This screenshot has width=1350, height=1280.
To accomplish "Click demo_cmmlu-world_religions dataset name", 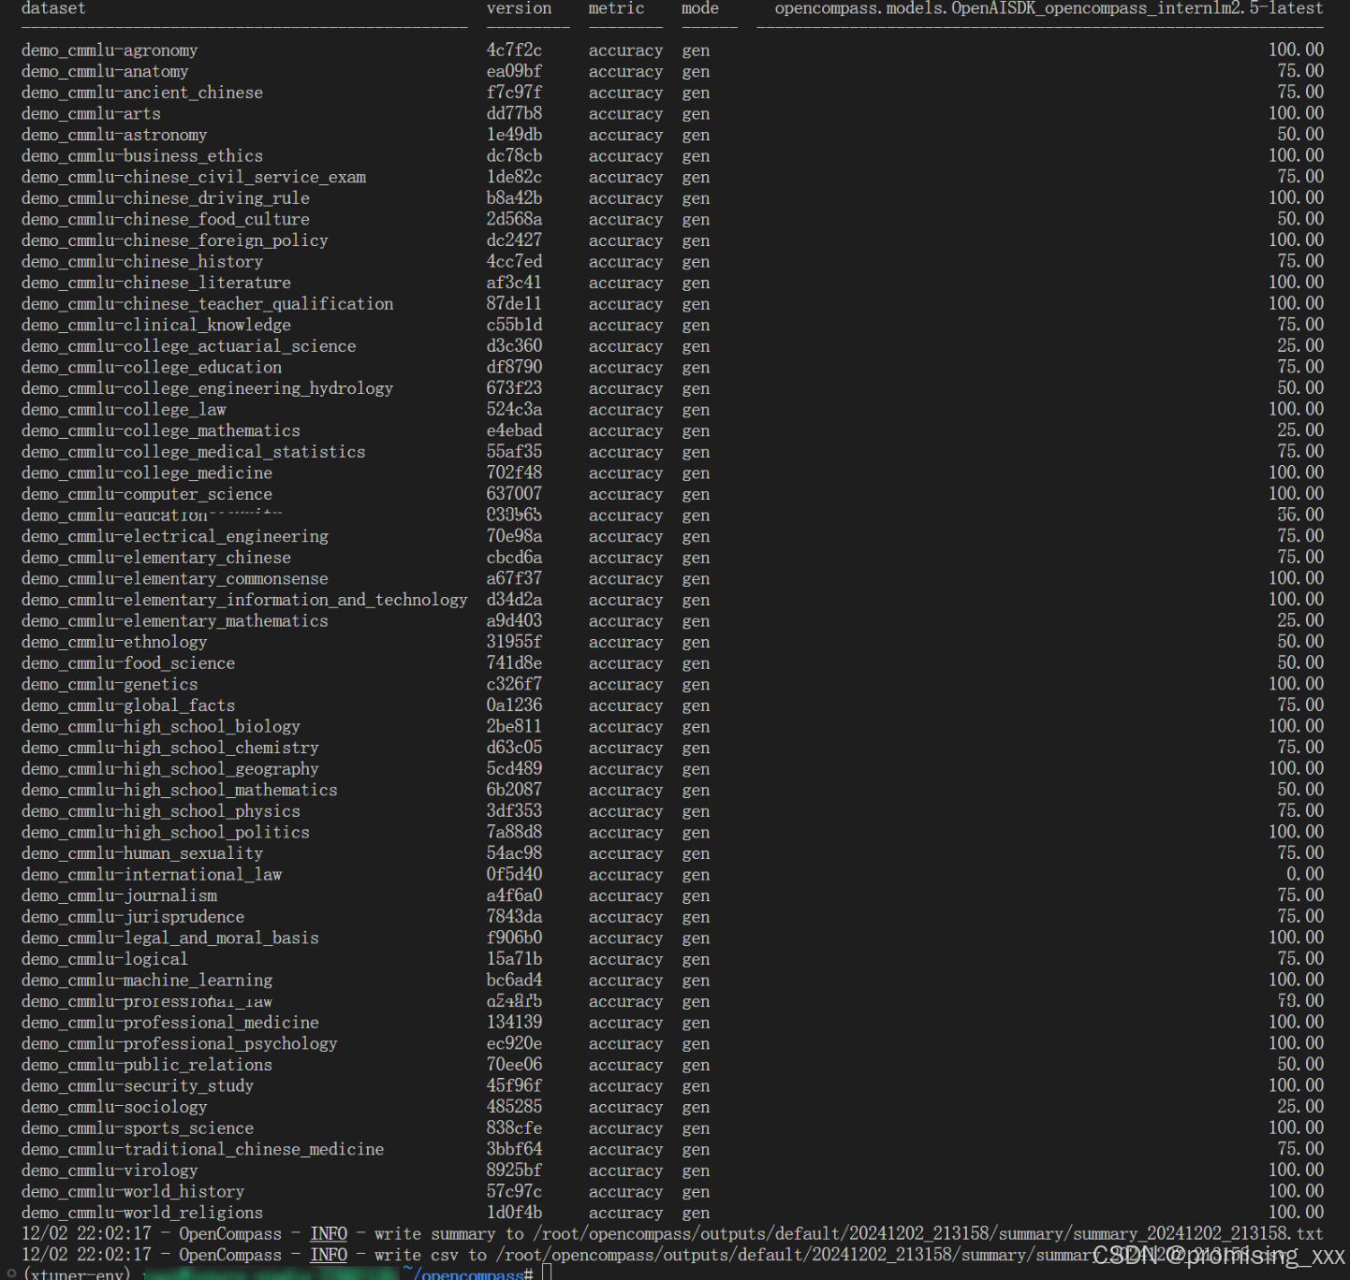I will (142, 1213).
